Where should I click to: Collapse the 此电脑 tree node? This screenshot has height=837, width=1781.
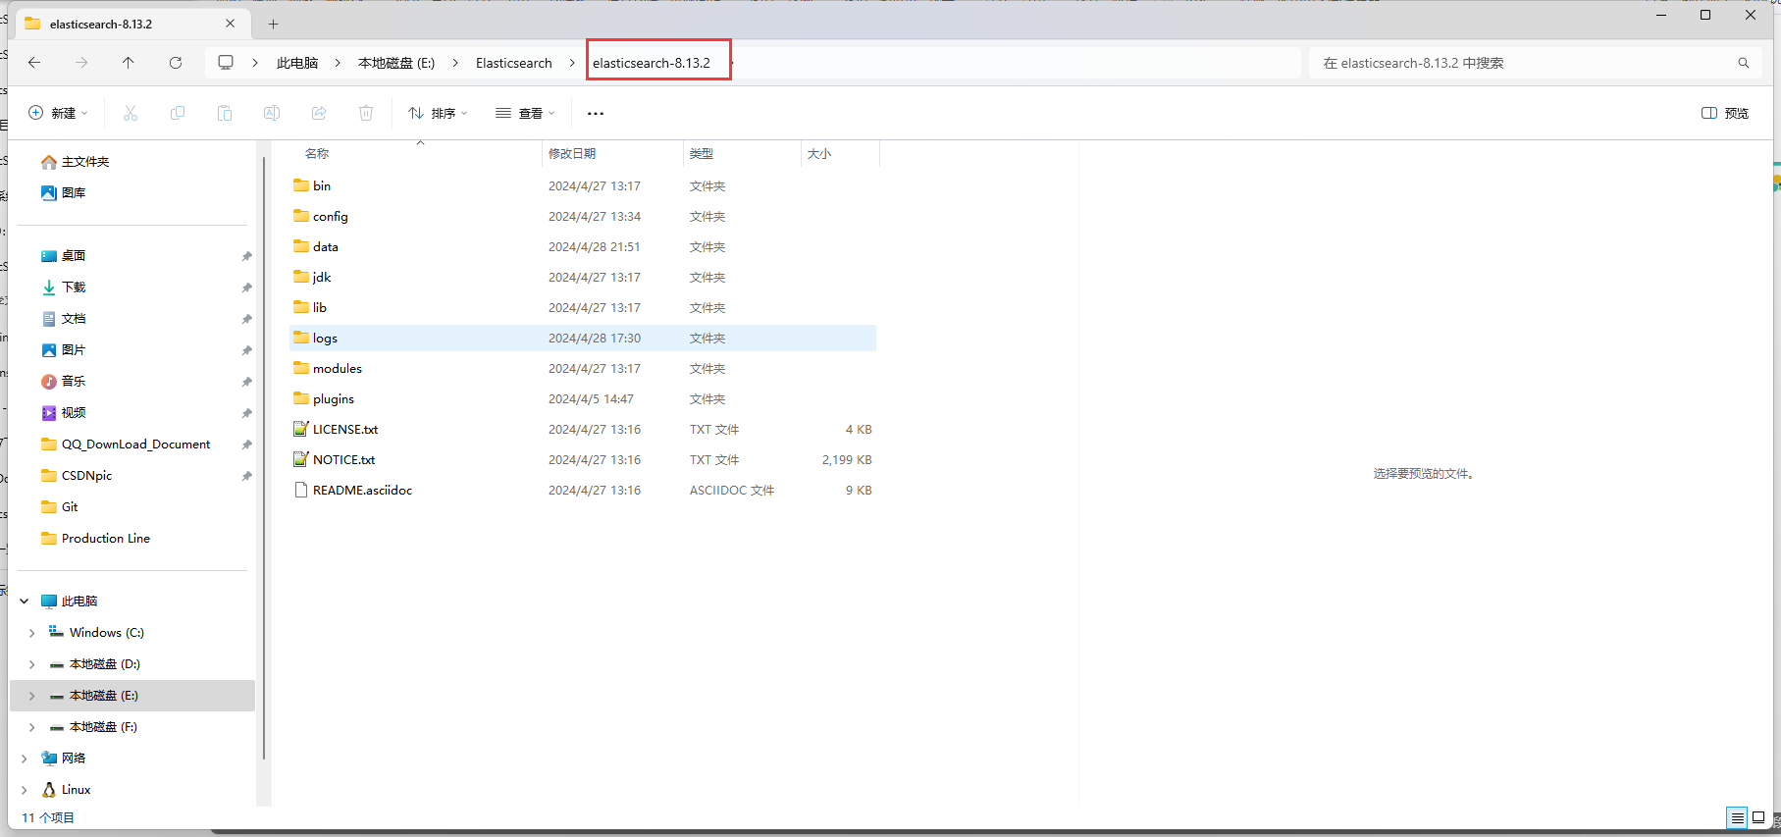pos(25,602)
